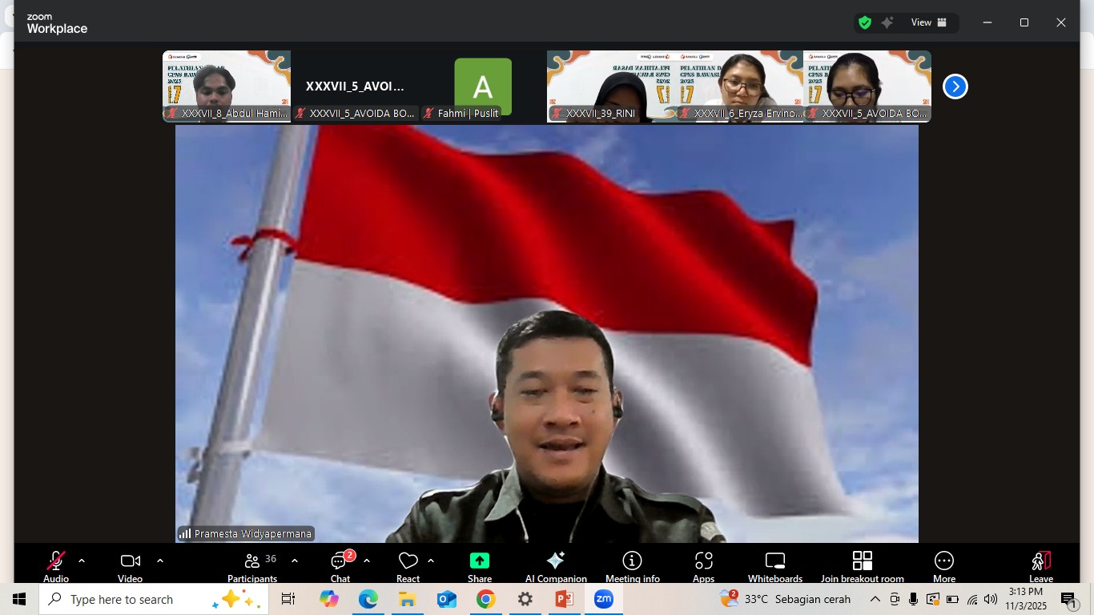Expand video options arrow
Image resolution: width=1094 pixels, height=615 pixels.
(160, 561)
